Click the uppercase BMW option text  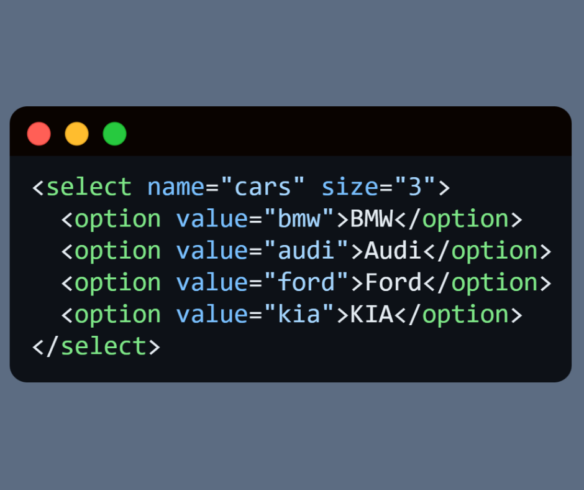[372, 219]
